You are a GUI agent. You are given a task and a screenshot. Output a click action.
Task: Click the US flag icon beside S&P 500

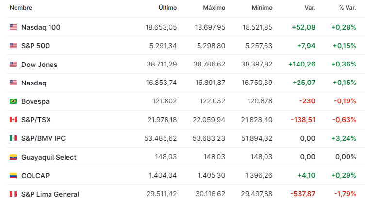[x=13, y=46]
